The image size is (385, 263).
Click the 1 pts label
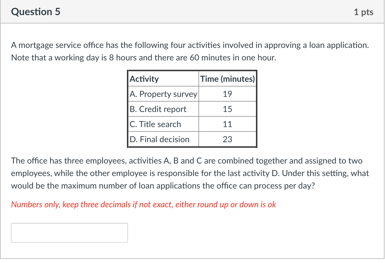pos(364,11)
